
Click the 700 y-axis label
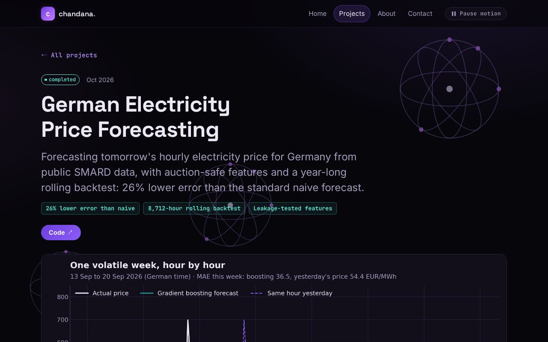(63, 320)
